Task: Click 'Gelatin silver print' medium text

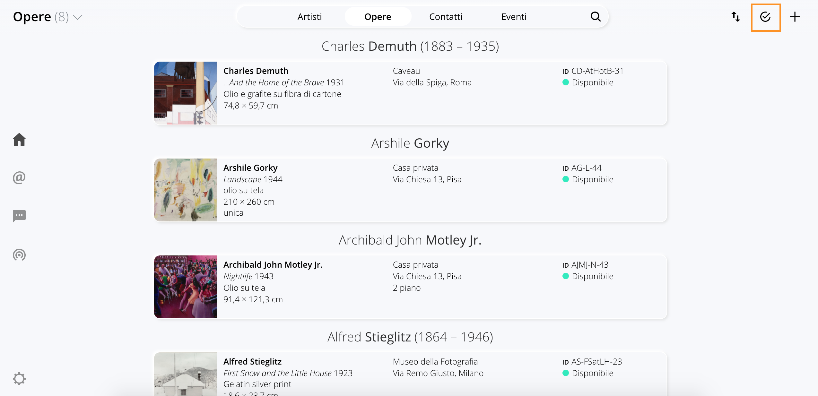Action: (257, 384)
